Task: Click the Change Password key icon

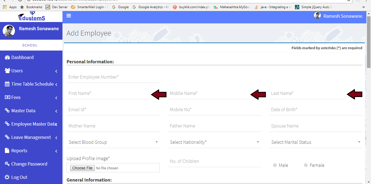Action: (7, 164)
